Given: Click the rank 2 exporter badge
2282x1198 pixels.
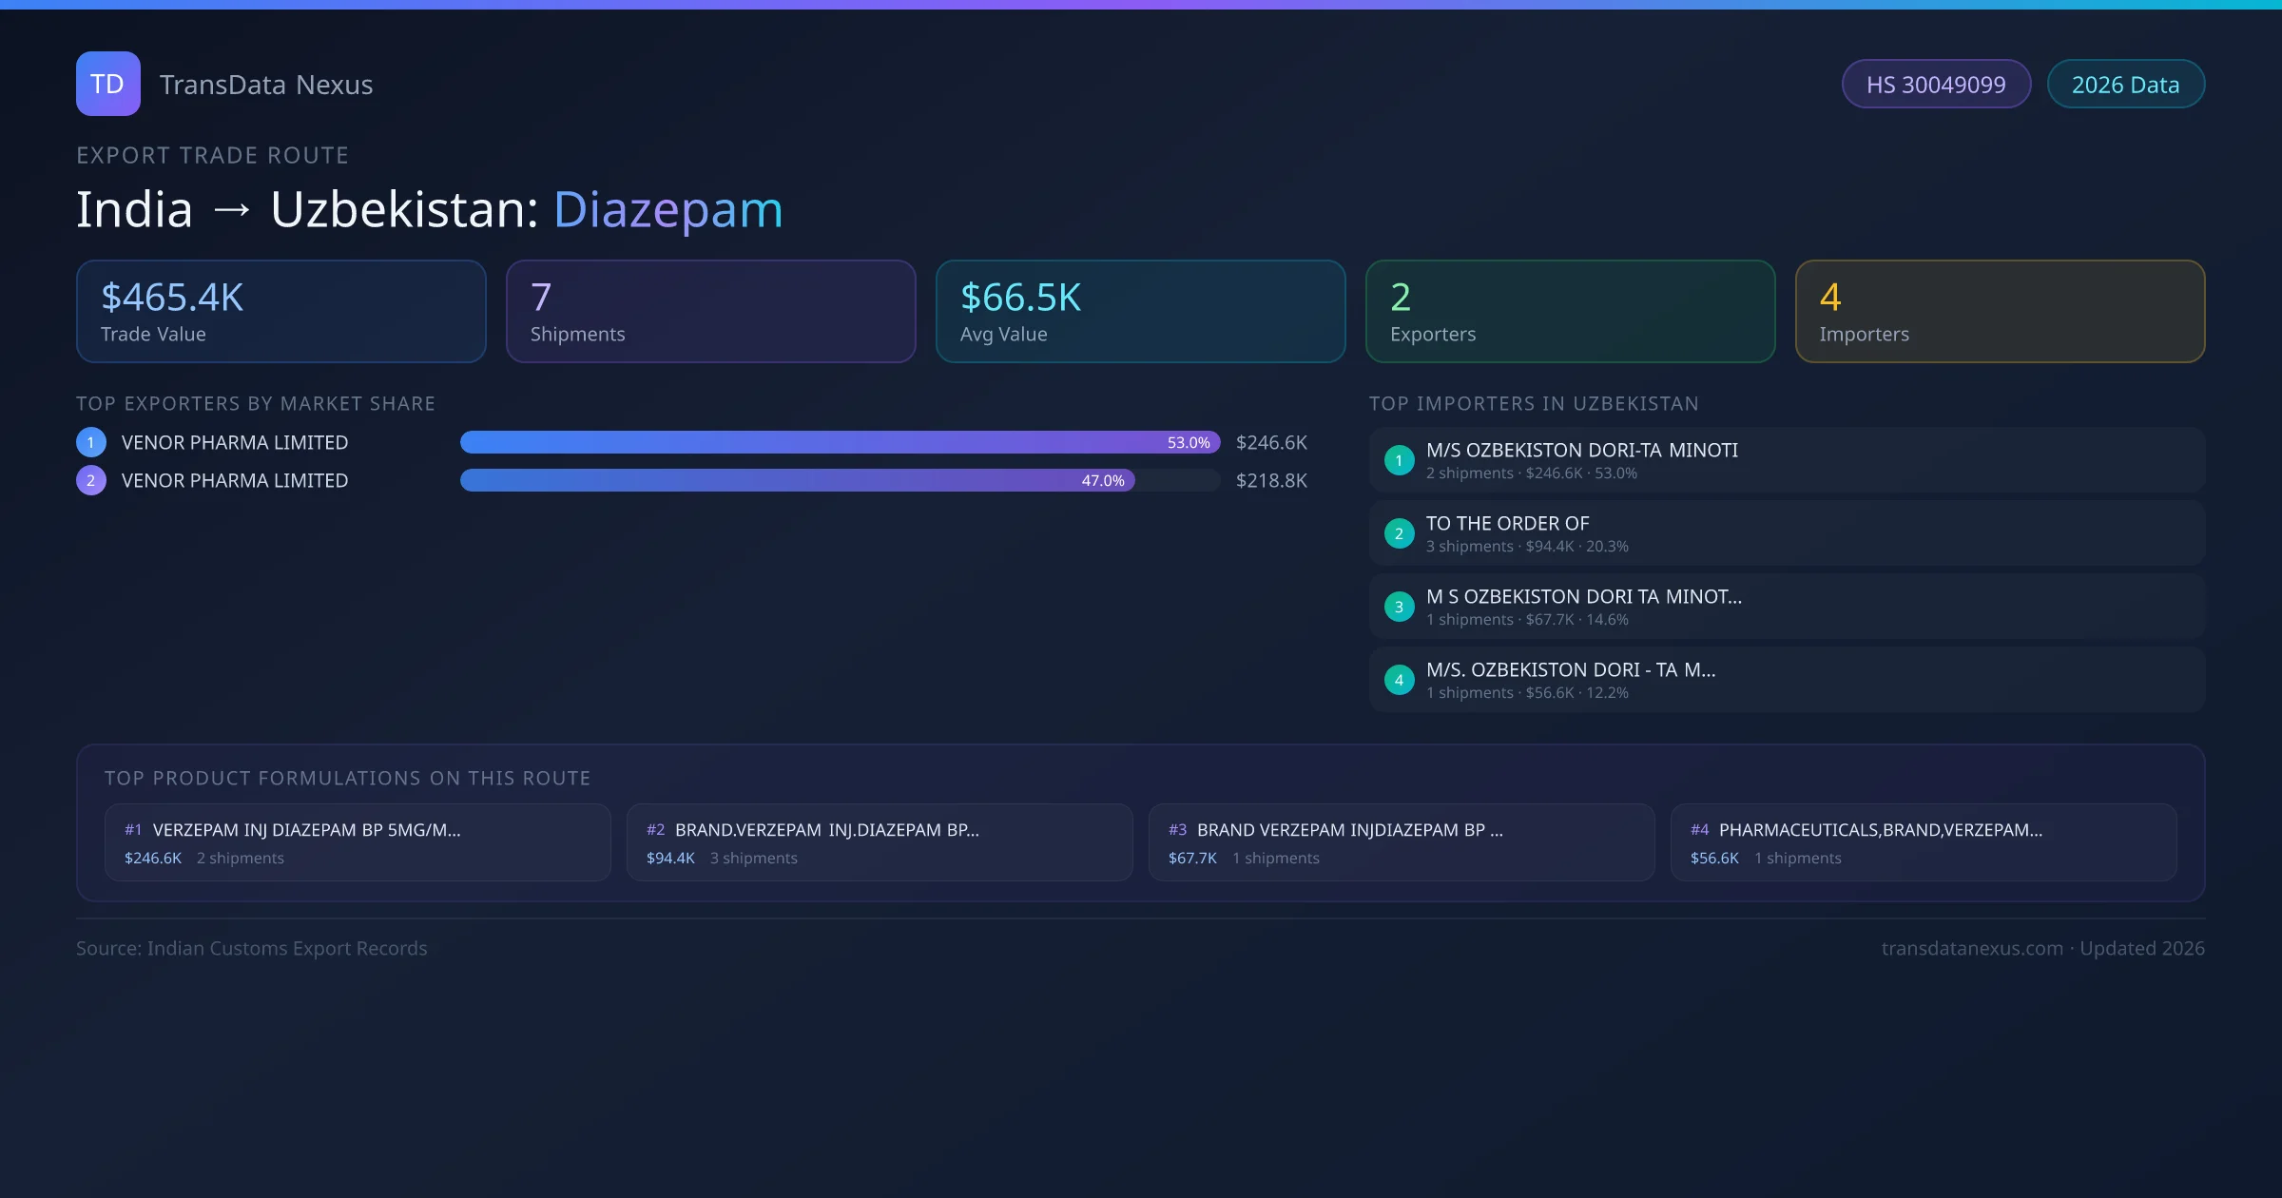Looking at the screenshot, I should pyautogui.click(x=91, y=480).
